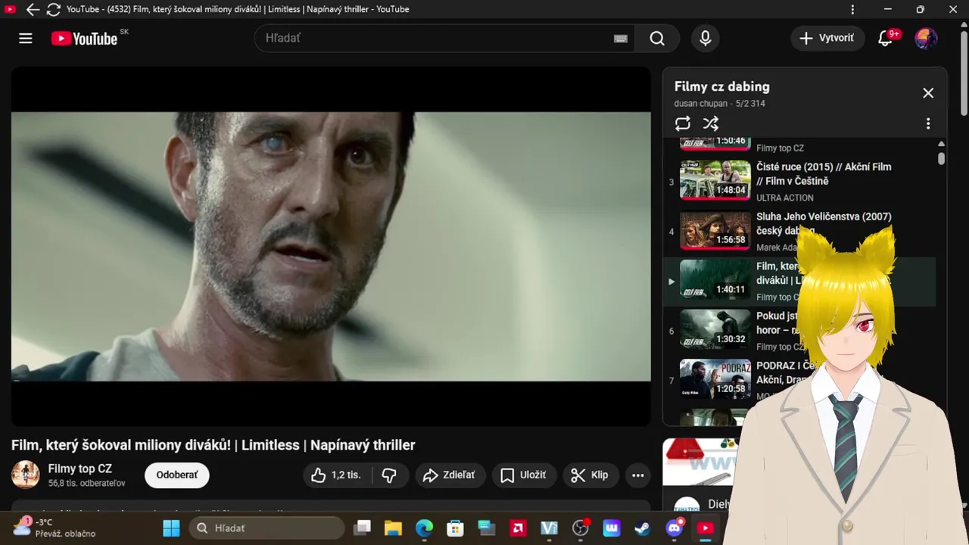The width and height of the screenshot is (969, 545).
Task: Click the Odoberať subscribe button
Action: coord(177,475)
